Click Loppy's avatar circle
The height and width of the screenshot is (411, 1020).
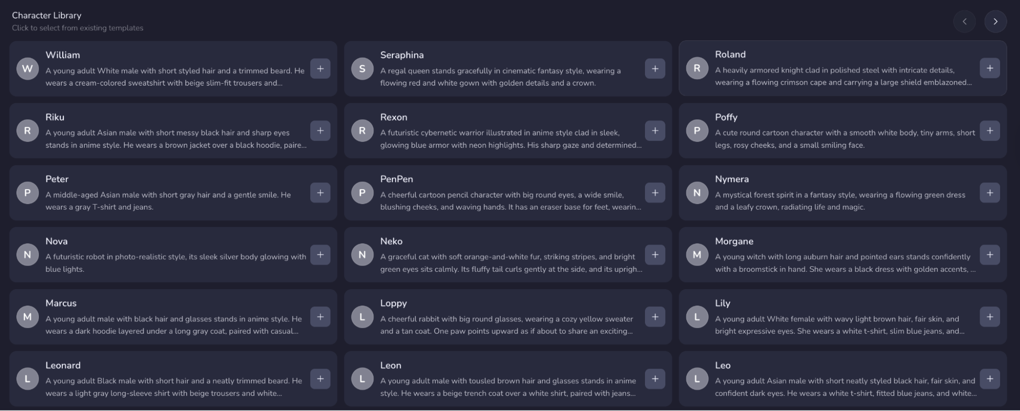click(362, 317)
